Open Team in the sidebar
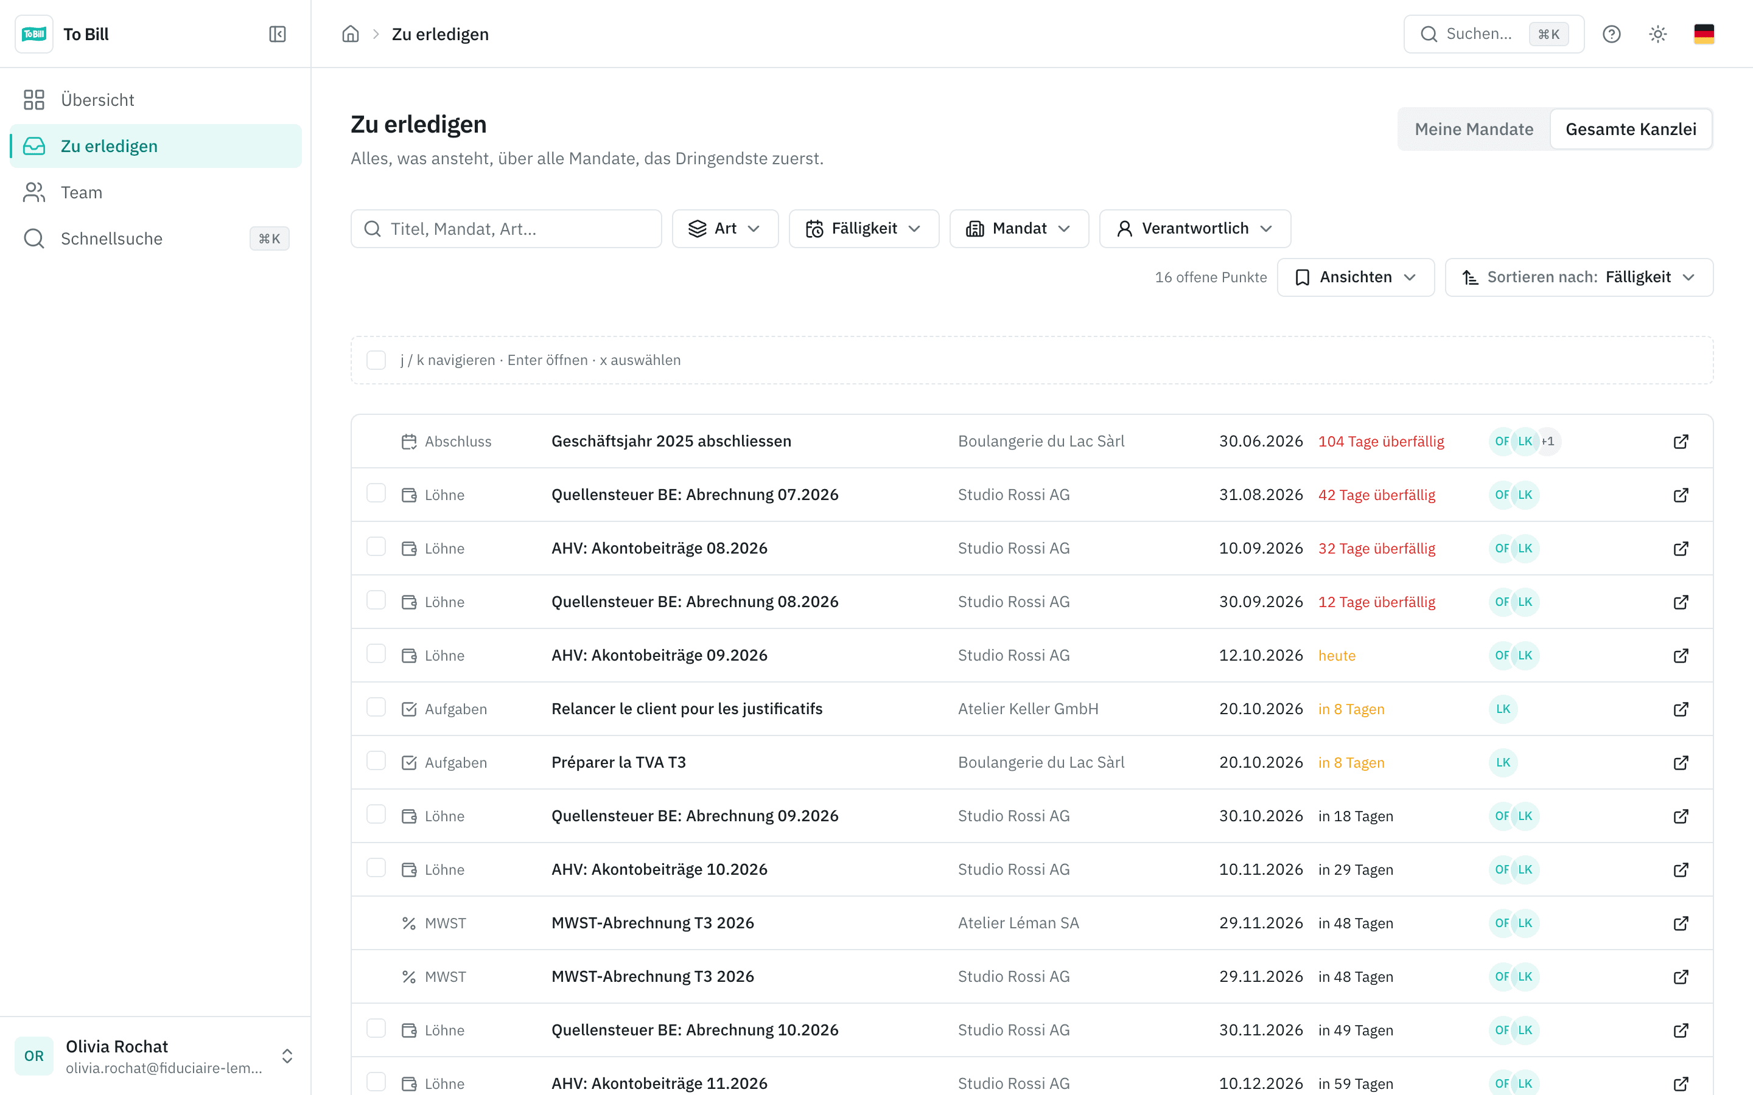This screenshot has width=1753, height=1095. pyautogui.click(x=156, y=193)
